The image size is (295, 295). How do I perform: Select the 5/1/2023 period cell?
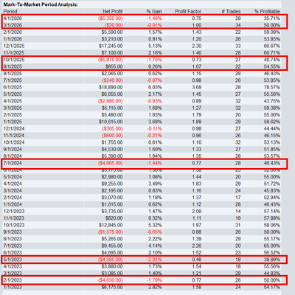pos(13,260)
